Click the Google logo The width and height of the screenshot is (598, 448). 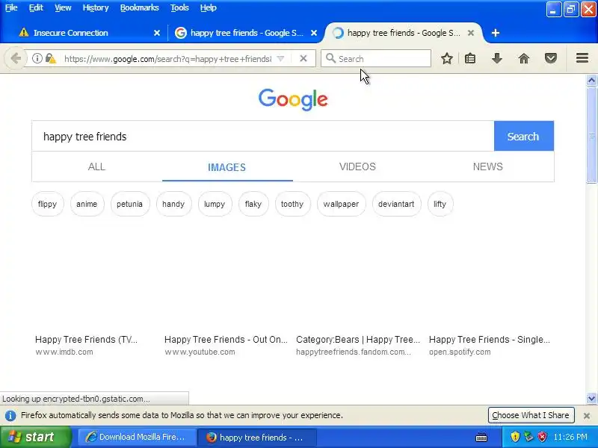(x=293, y=99)
